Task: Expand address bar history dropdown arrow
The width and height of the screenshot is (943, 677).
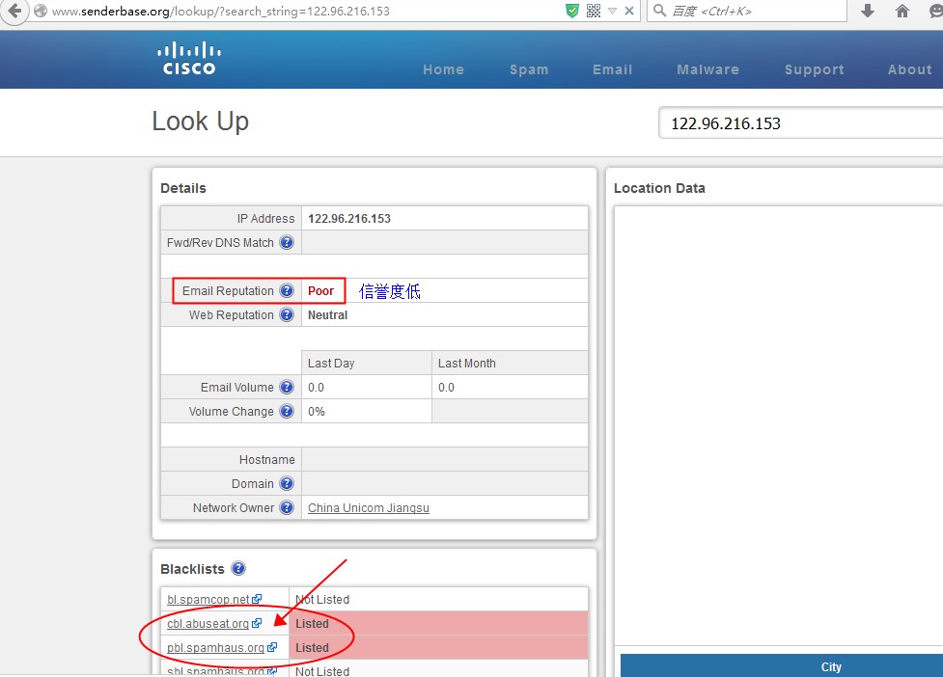Action: click(612, 12)
